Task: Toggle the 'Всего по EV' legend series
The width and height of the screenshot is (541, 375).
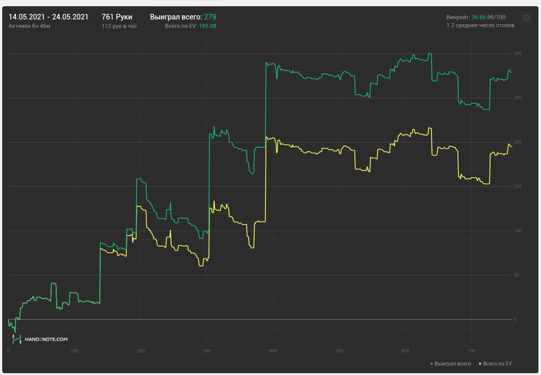Action: (x=495, y=364)
